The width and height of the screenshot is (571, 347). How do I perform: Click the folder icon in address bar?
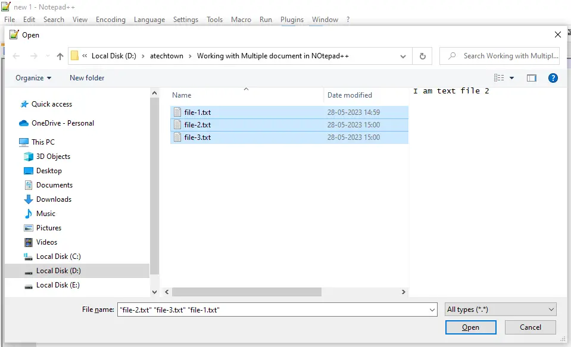pyautogui.click(x=74, y=56)
